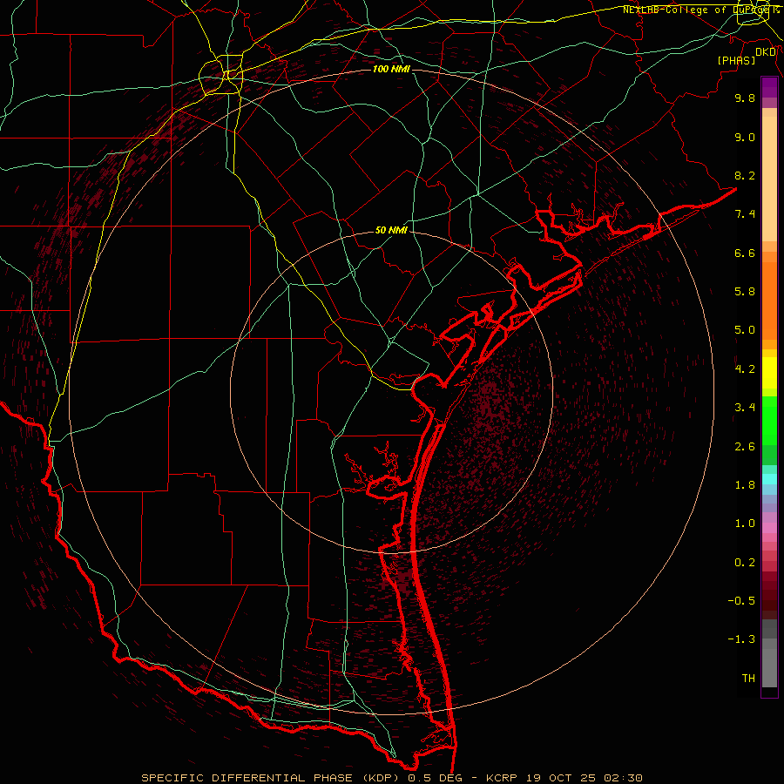
Task: Pick the purple band atop the color bar
Action: tap(769, 87)
